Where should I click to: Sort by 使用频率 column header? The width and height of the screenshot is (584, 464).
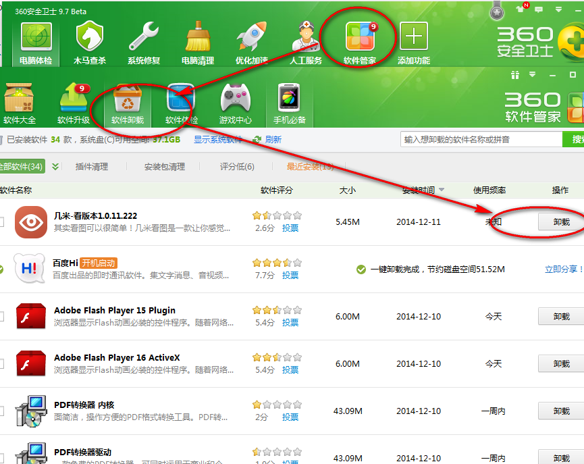tap(489, 190)
